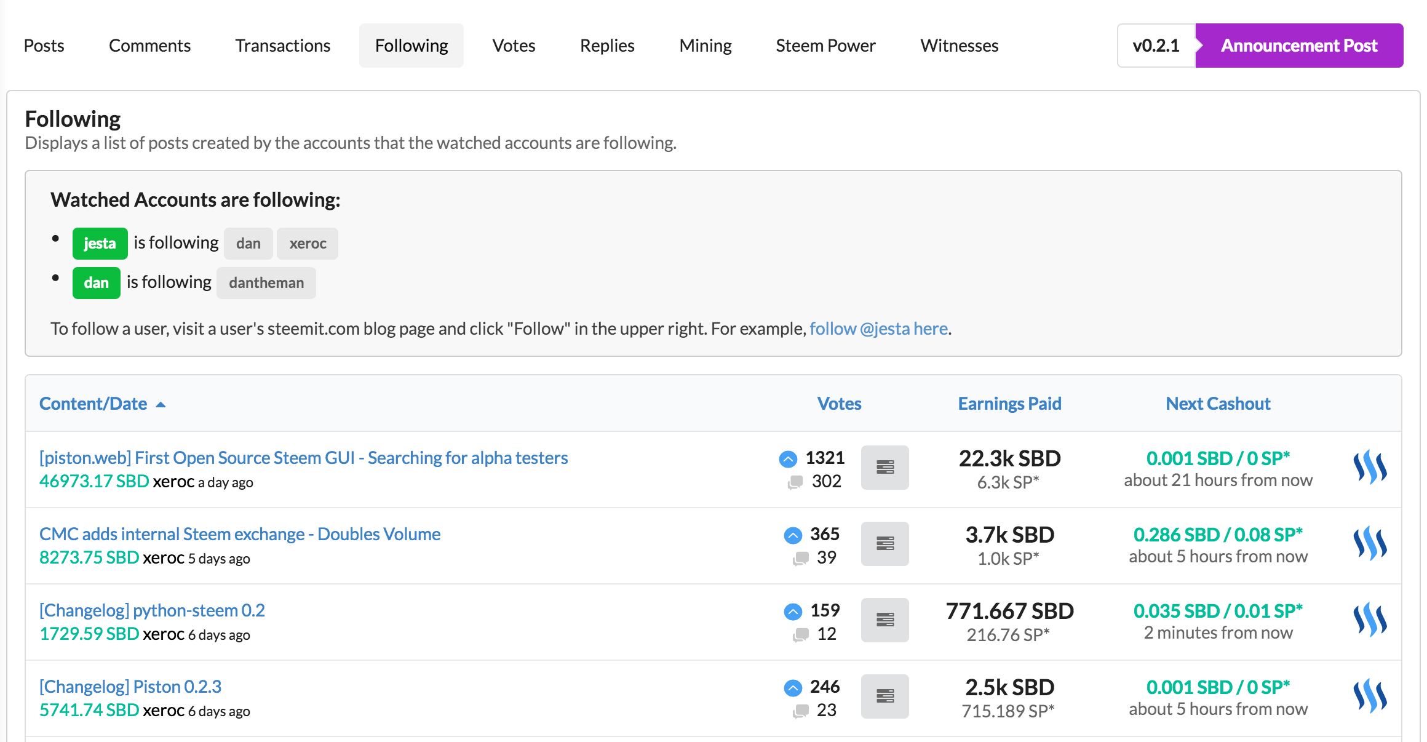Viewport: 1427px width, 742px height.
Task: Open the Announcement Post button
Action: click(x=1298, y=46)
